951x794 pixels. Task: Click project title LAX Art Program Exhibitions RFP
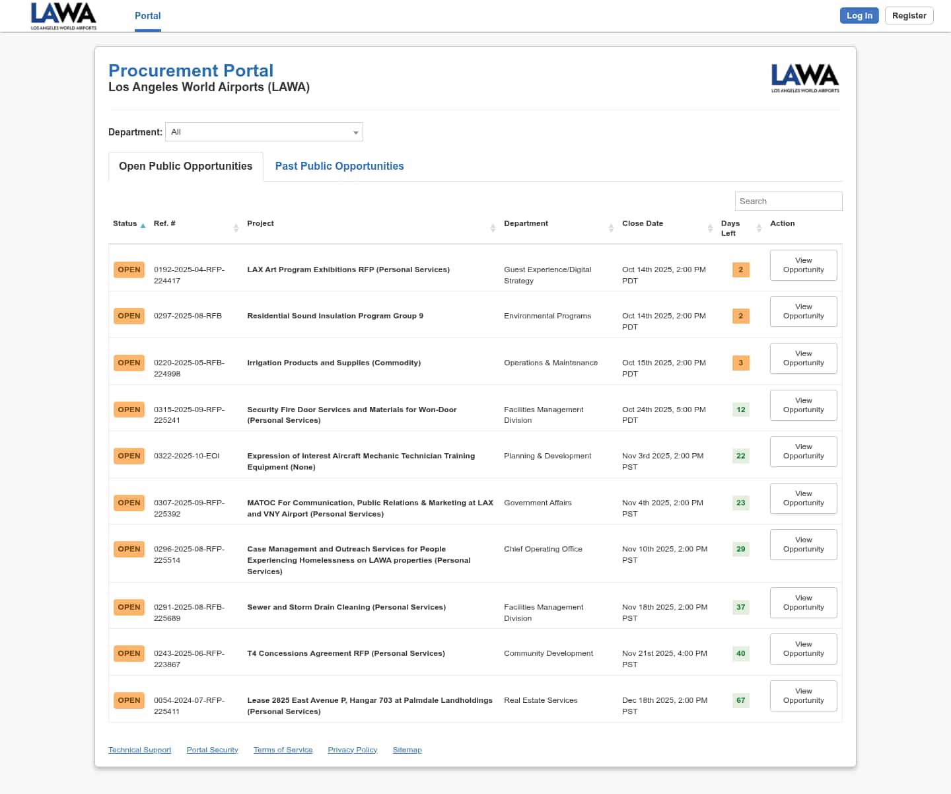click(349, 270)
